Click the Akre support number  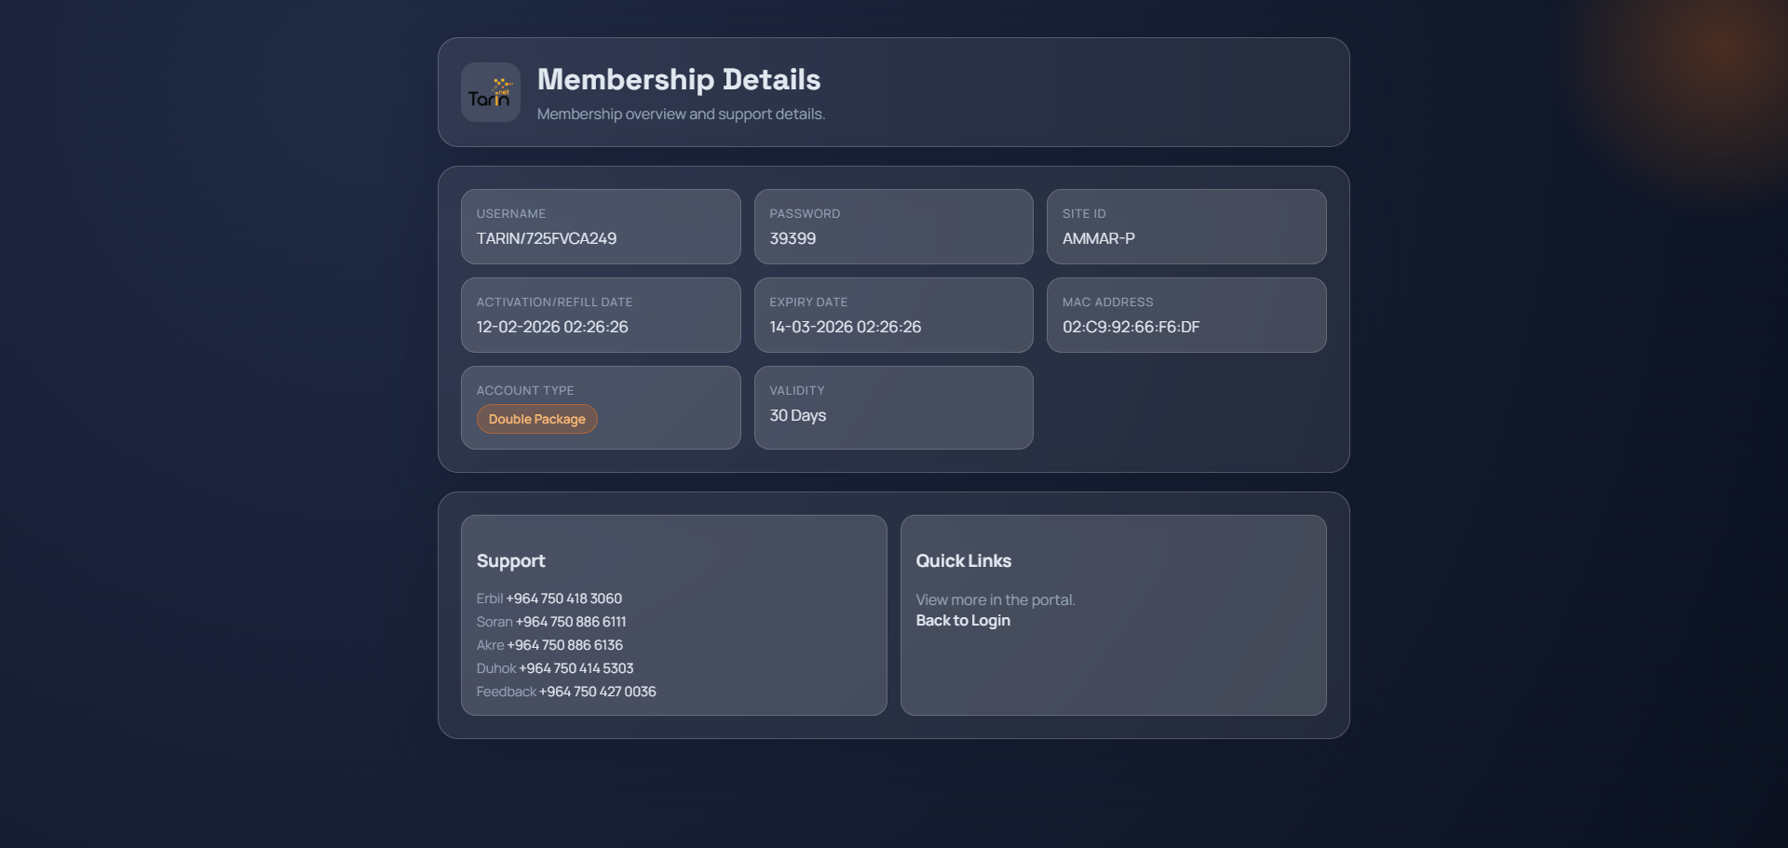[x=565, y=645]
